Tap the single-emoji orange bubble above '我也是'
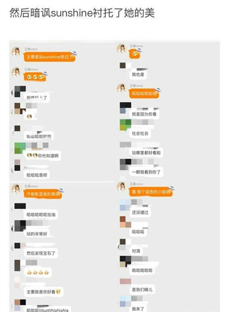The height and width of the screenshot is (312, 229). (135, 54)
